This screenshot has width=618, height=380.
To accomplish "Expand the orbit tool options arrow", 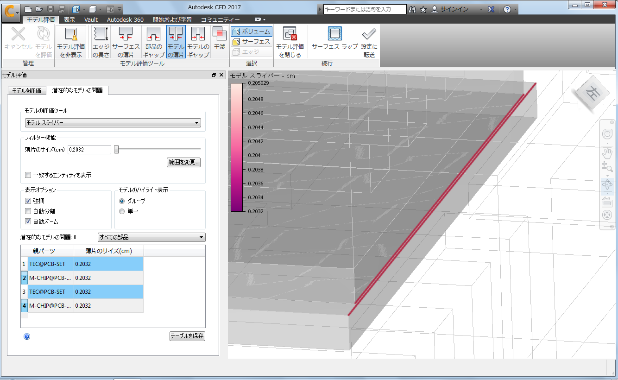I will pos(607,193).
